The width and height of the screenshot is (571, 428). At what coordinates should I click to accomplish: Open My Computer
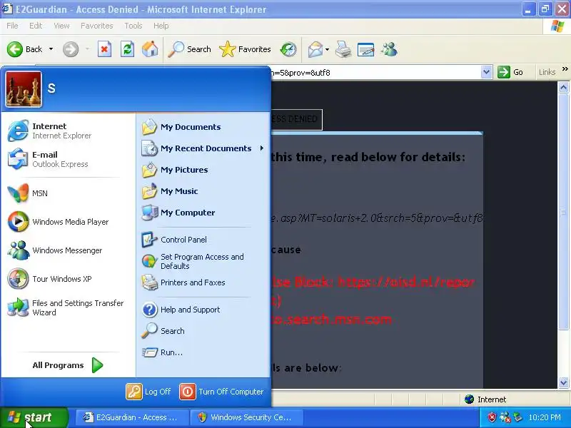coord(203,213)
